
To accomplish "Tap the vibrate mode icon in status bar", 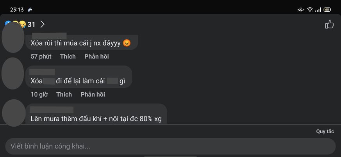I will coord(301,10).
